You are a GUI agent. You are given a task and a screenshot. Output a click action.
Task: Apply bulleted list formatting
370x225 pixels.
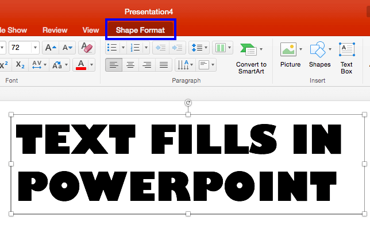tap(112, 48)
